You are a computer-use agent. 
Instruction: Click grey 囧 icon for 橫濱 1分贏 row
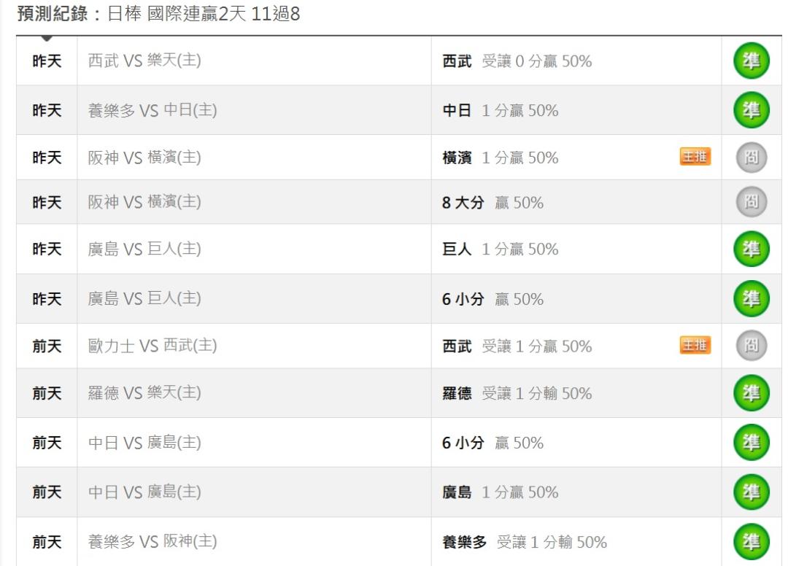tap(752, 158)
